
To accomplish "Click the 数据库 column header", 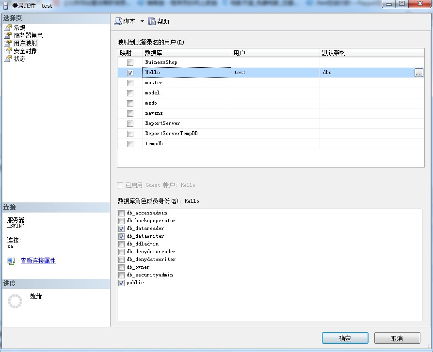I will pos(186,53).
